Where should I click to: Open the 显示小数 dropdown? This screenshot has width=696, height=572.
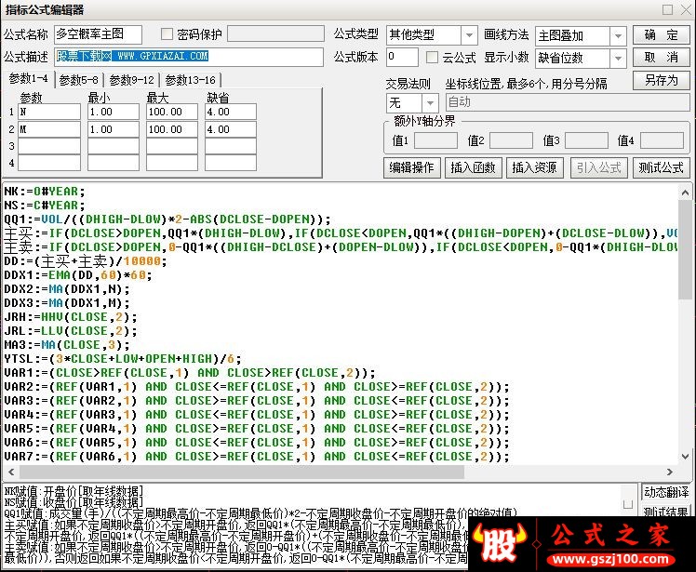pyautogui.click(x=618, y=59)
